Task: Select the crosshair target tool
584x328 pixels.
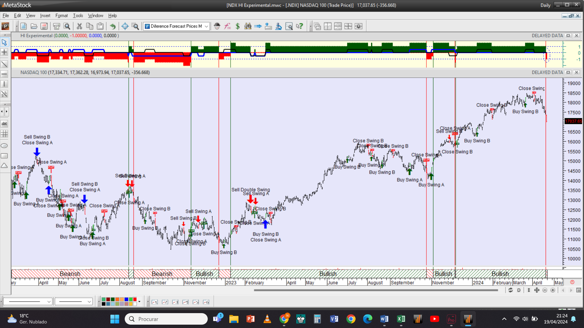Action: (125, 26)
